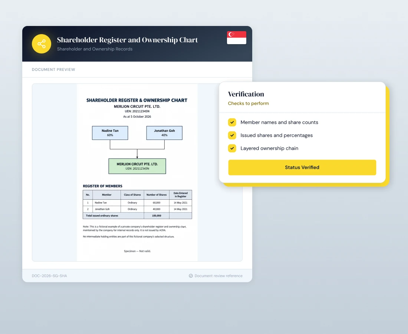Viewport: 408px width, 334px height.
Task: Click the Nadine Tan 60% box in the chart
Action: [x=110, y=133]
